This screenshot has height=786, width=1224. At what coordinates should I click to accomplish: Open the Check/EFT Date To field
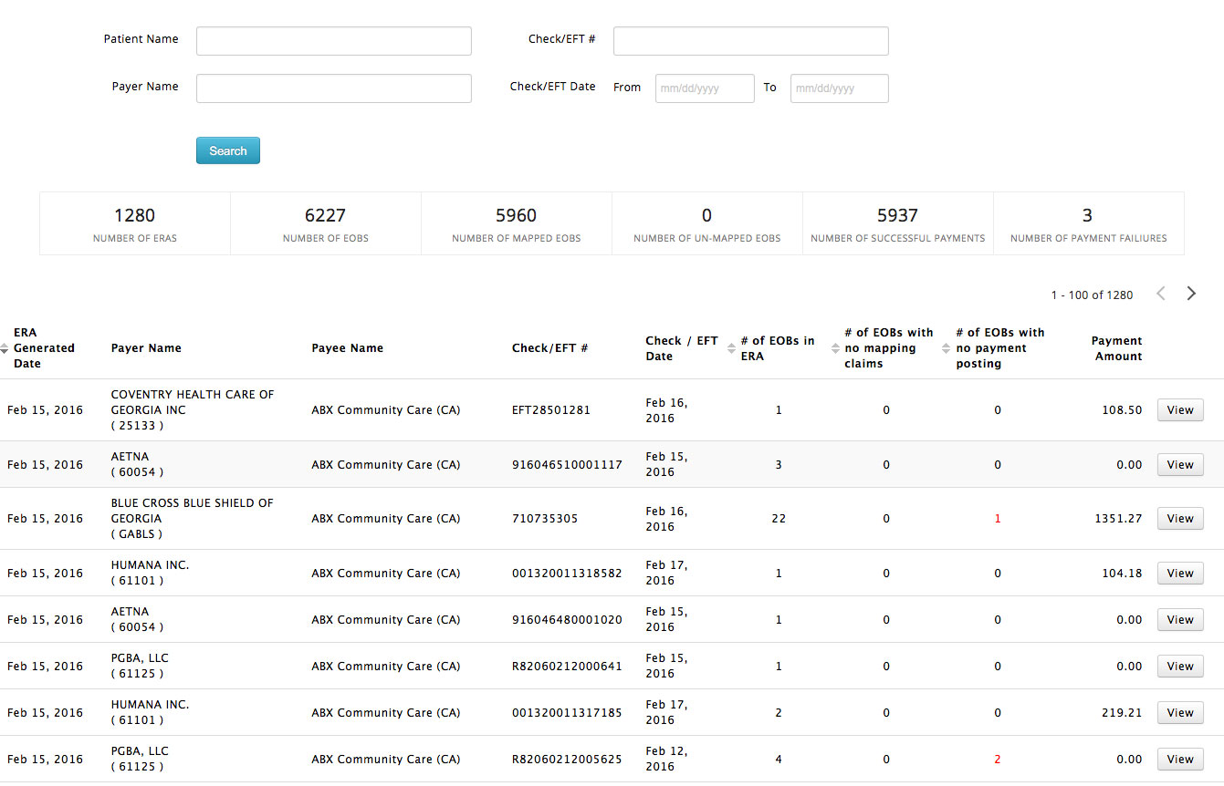[x=839, y=88]
